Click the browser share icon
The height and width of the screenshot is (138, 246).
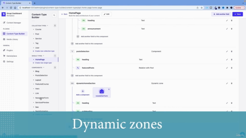coord(198,8)
